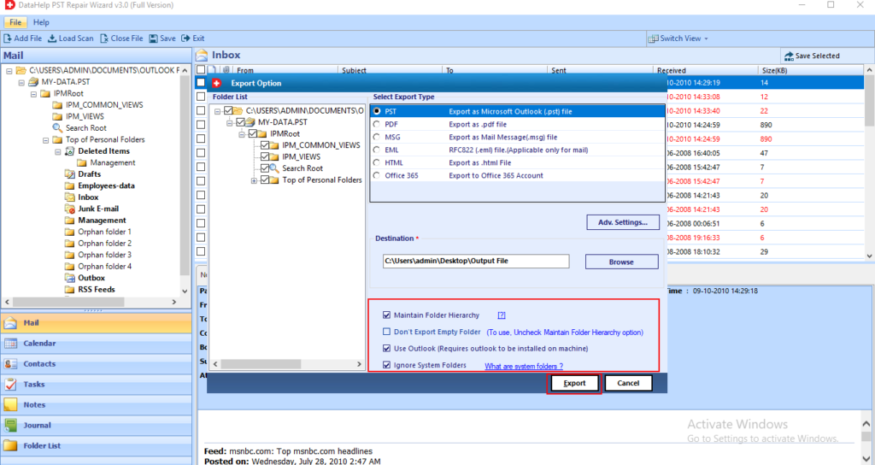Open the Switch View dropdown

[678, 38]
